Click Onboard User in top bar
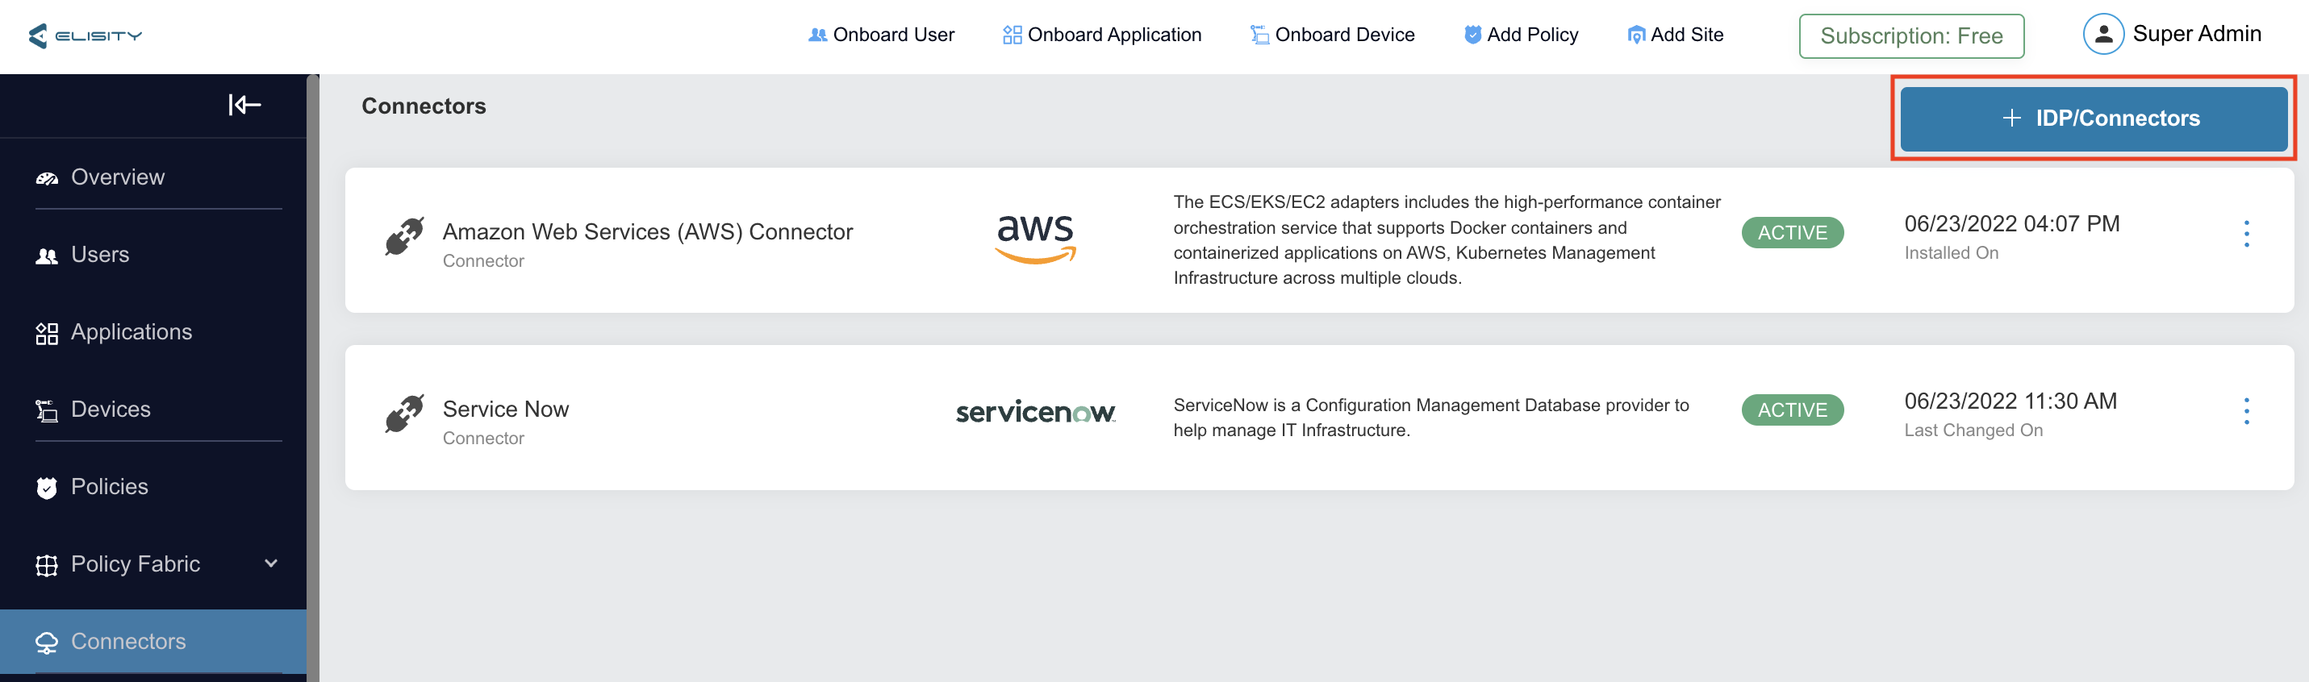The height and width of the screenshot is (682, 2309). click(x=881, y=35)
